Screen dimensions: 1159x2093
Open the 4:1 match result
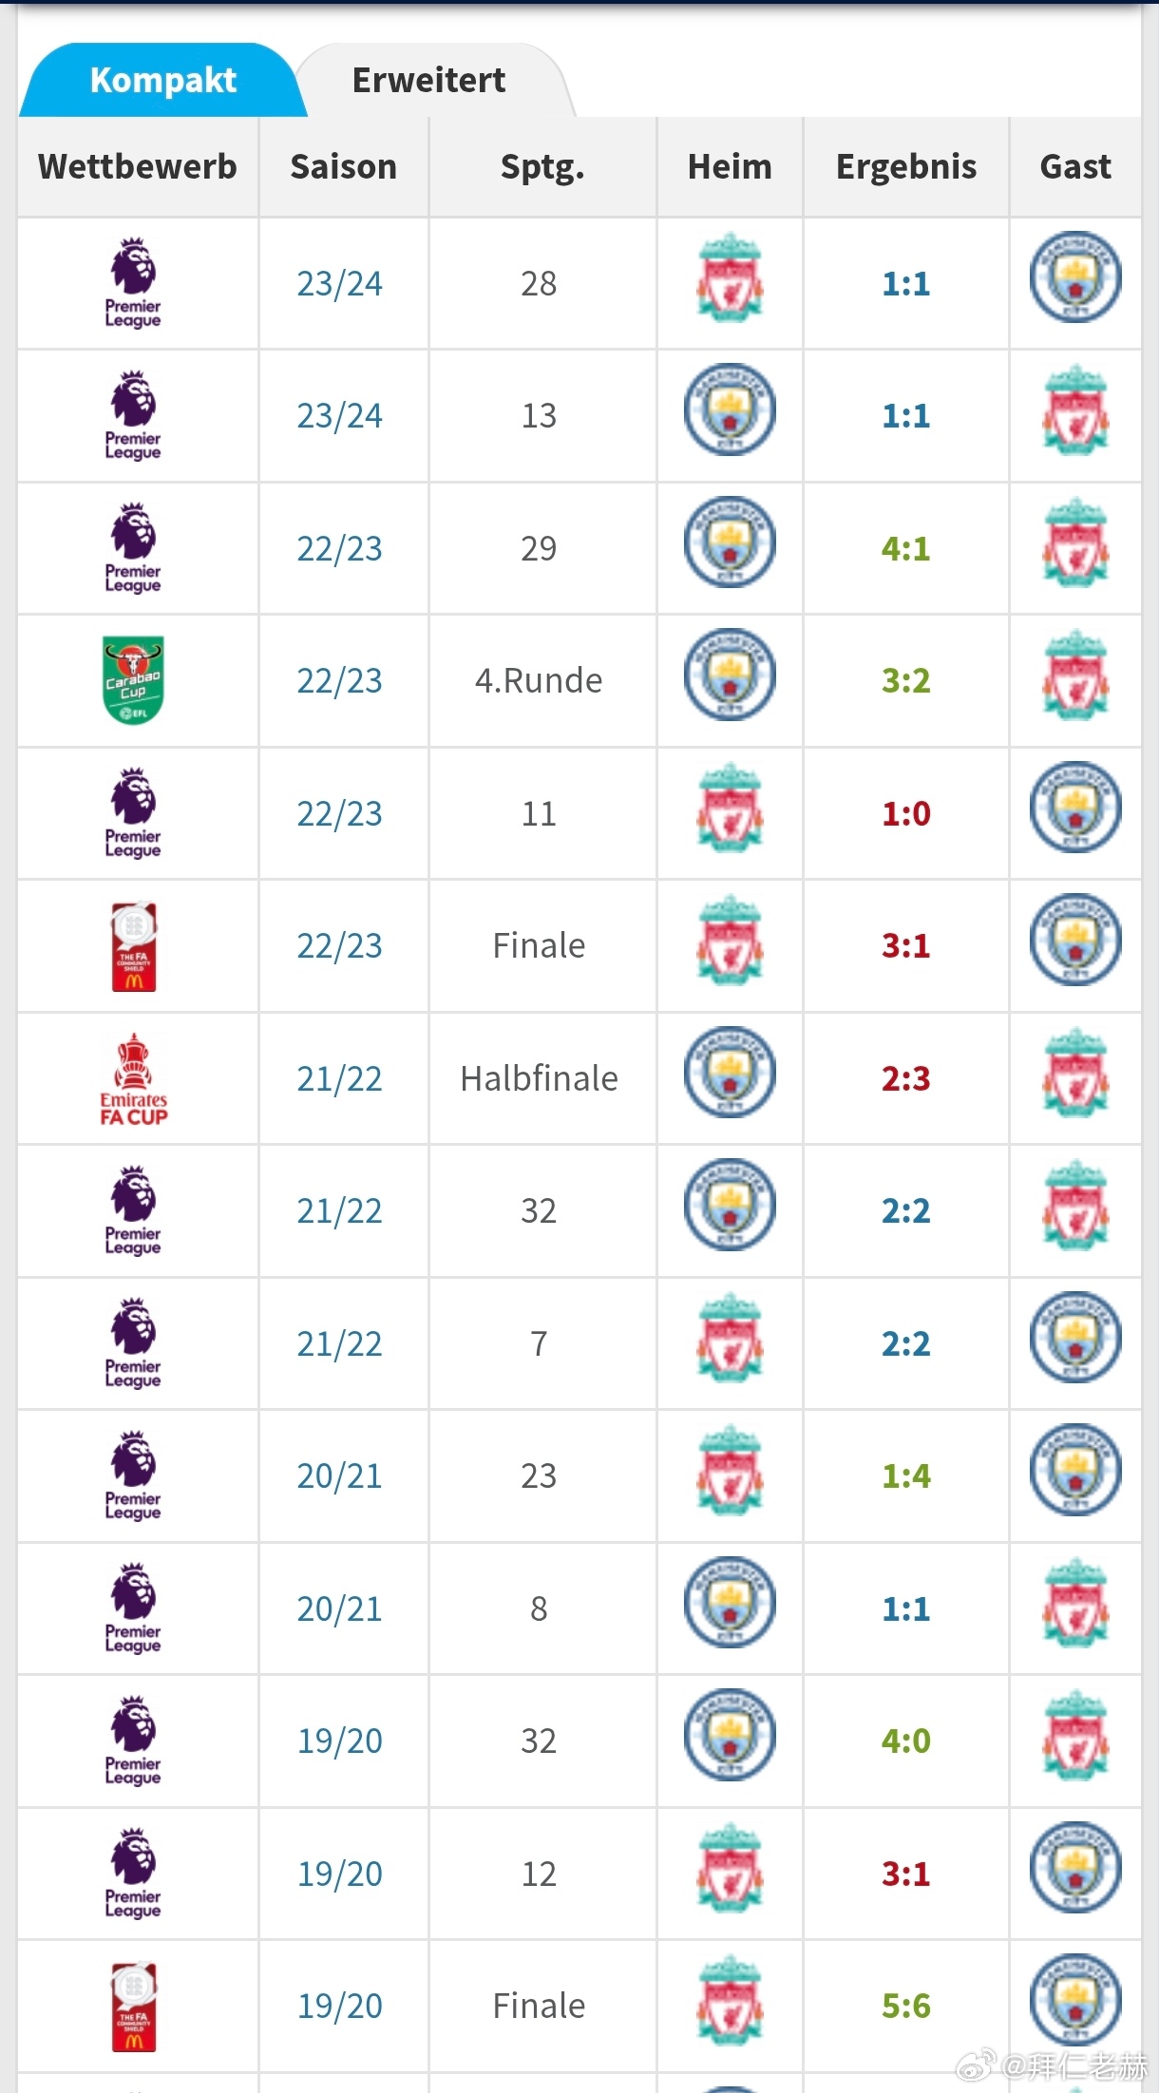[x=905, y=548]
